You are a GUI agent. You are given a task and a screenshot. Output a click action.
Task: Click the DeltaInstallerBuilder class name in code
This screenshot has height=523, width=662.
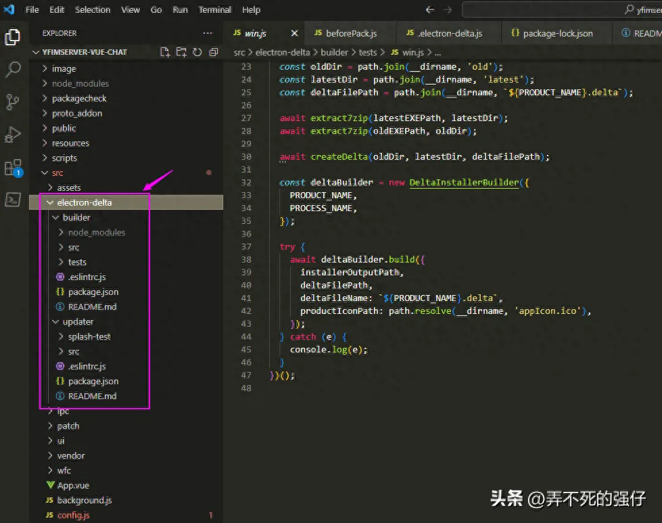(x=464, y=182)
